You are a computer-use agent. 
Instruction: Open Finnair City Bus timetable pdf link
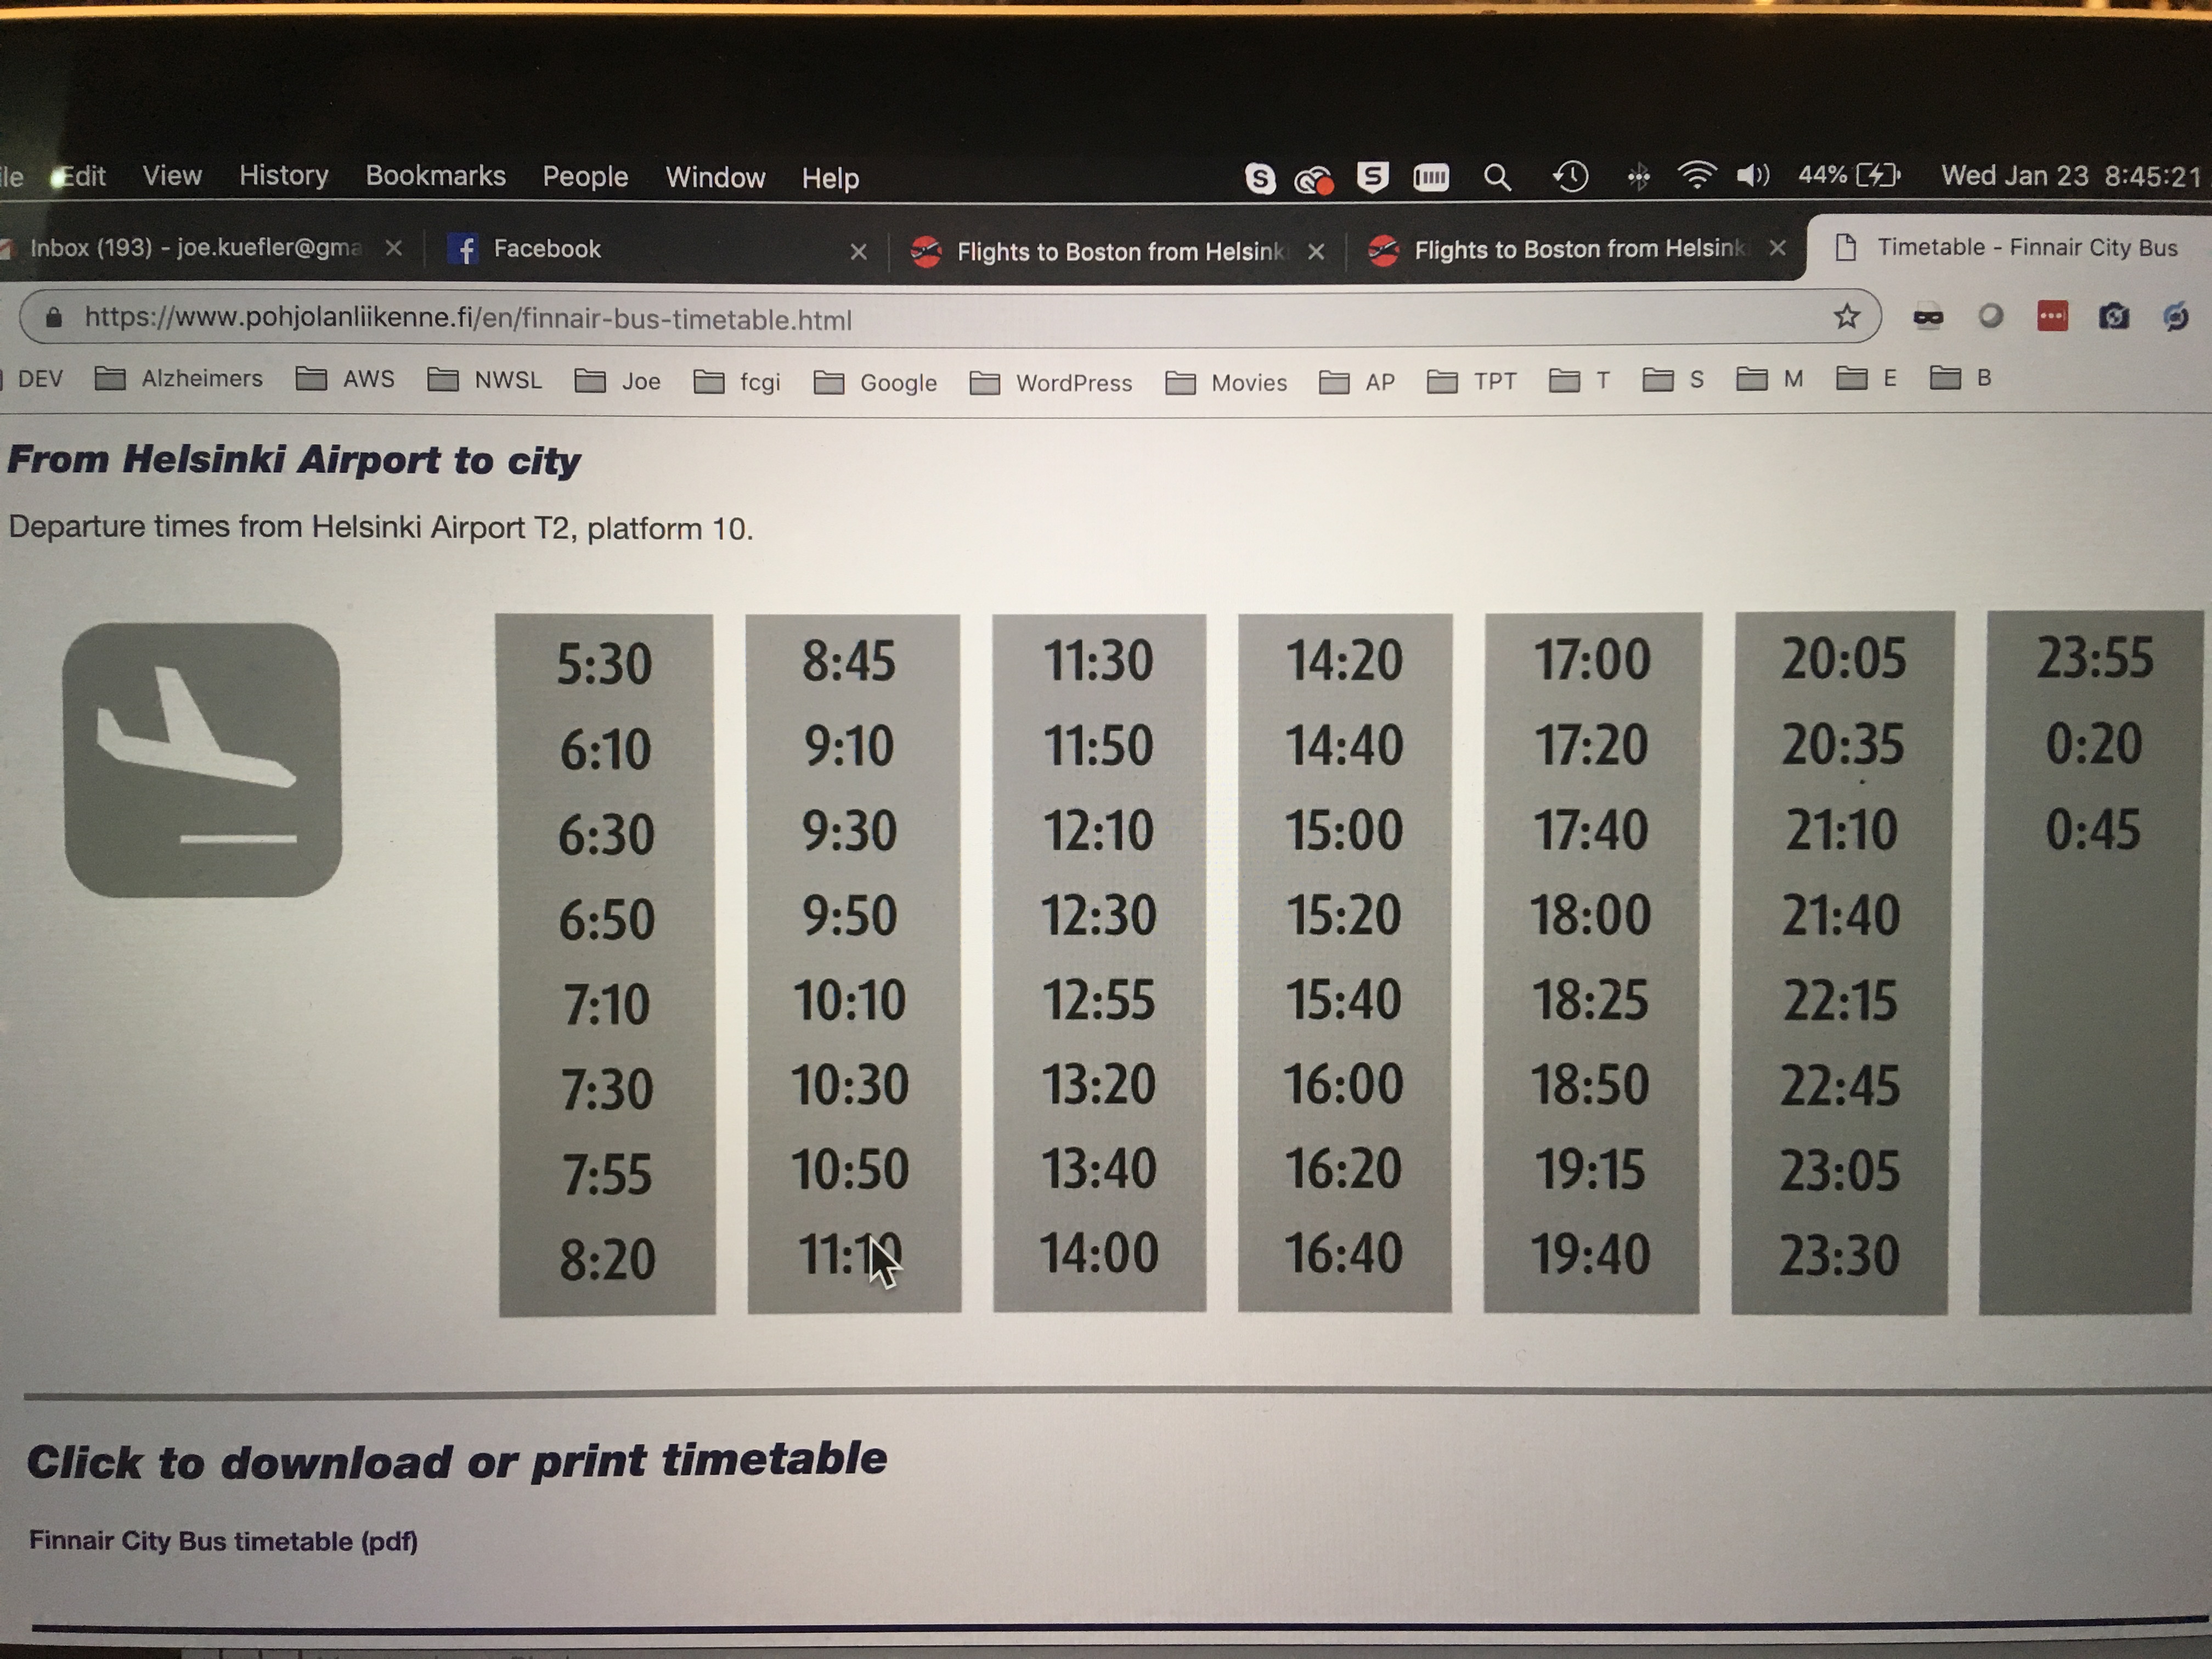[223, 1541]
